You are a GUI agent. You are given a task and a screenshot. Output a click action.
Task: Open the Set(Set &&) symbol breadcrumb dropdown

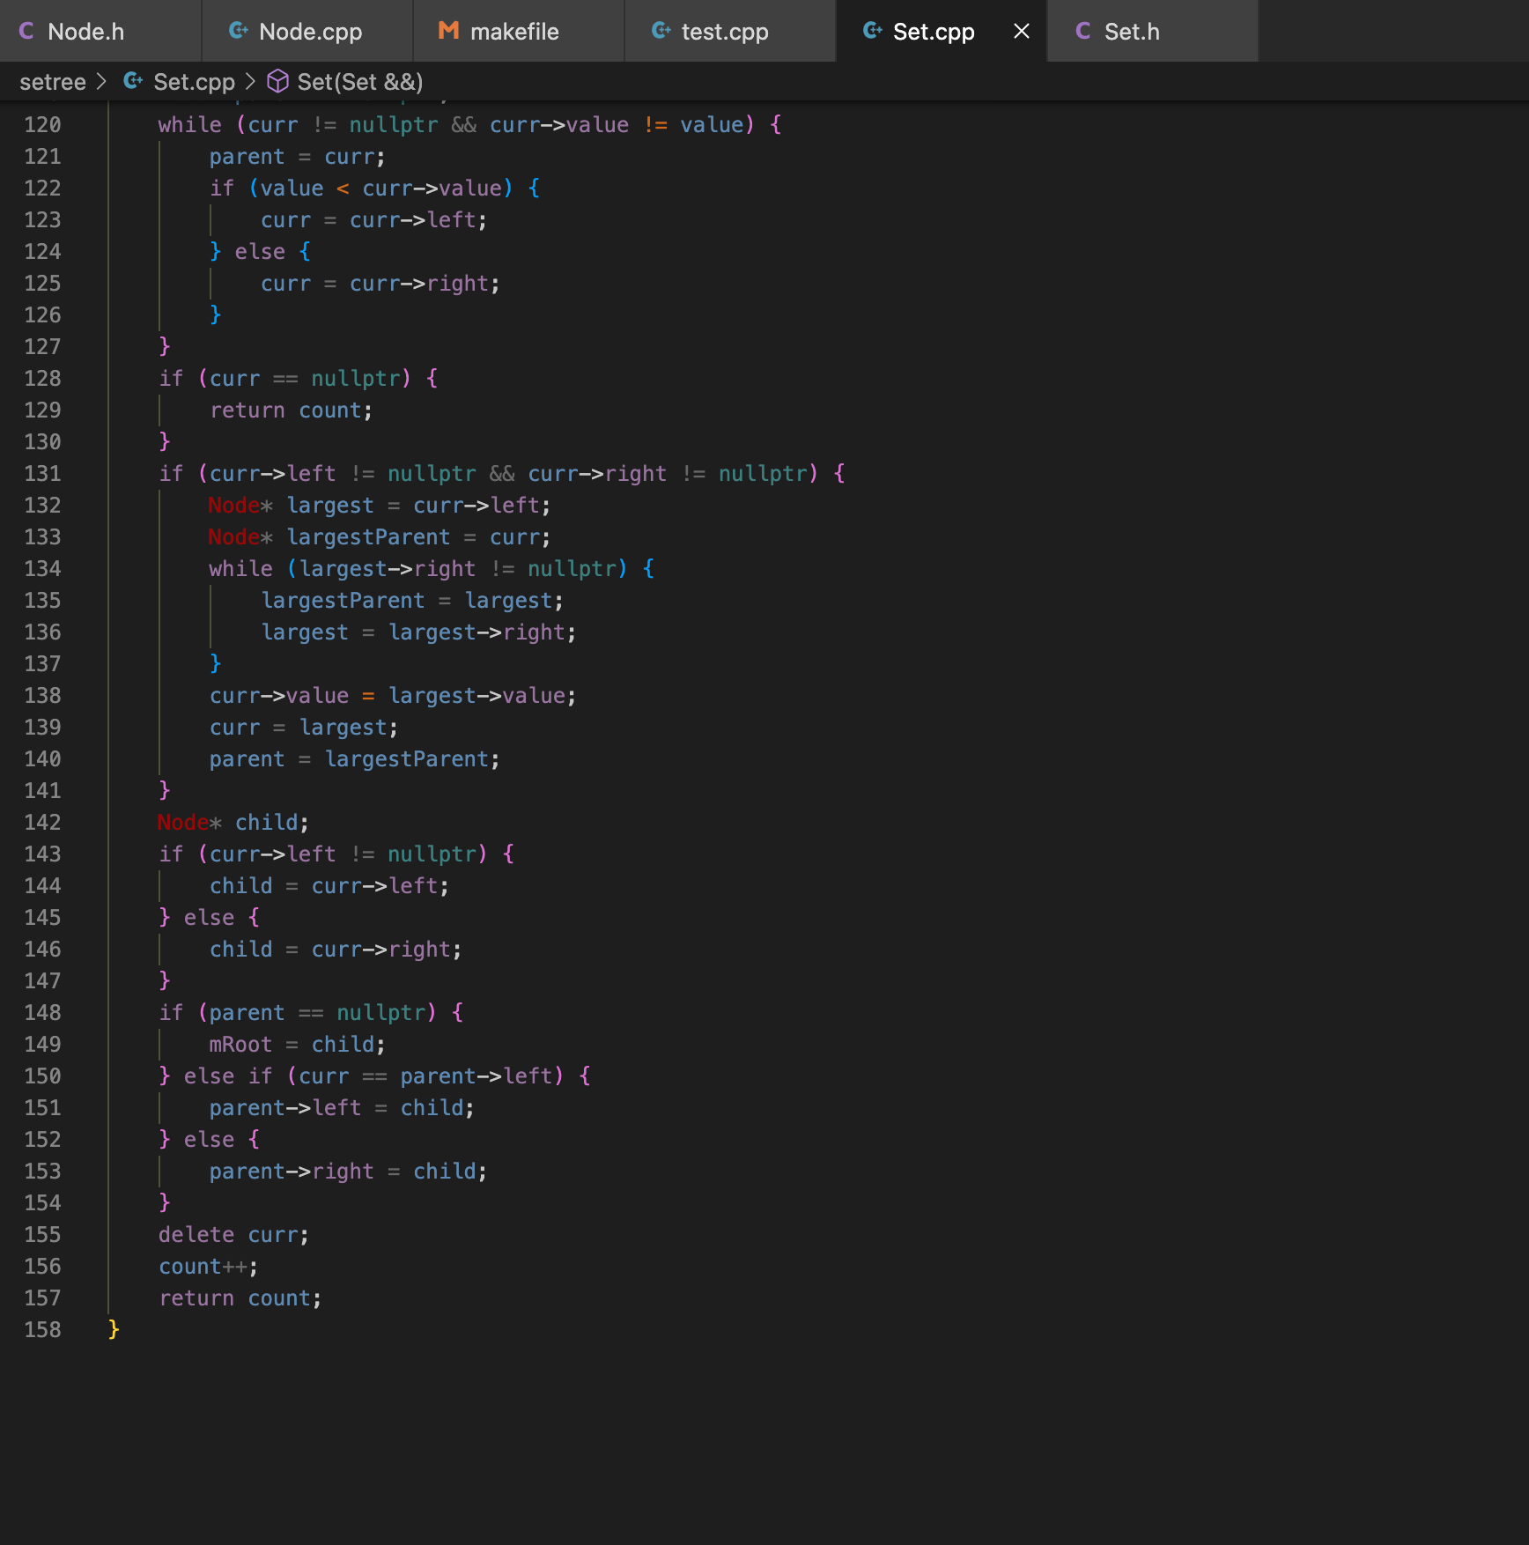point(359,81)
